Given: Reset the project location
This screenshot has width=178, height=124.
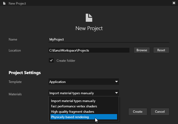Looking at the screenshot, I should tap(161, 50).
